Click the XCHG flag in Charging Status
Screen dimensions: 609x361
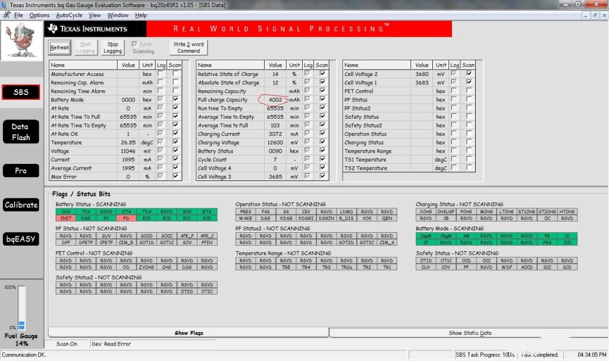[426, 212]
